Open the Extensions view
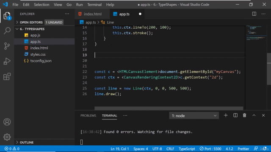Viewport: 271px width, 152px height. click(x=7, y=76)
